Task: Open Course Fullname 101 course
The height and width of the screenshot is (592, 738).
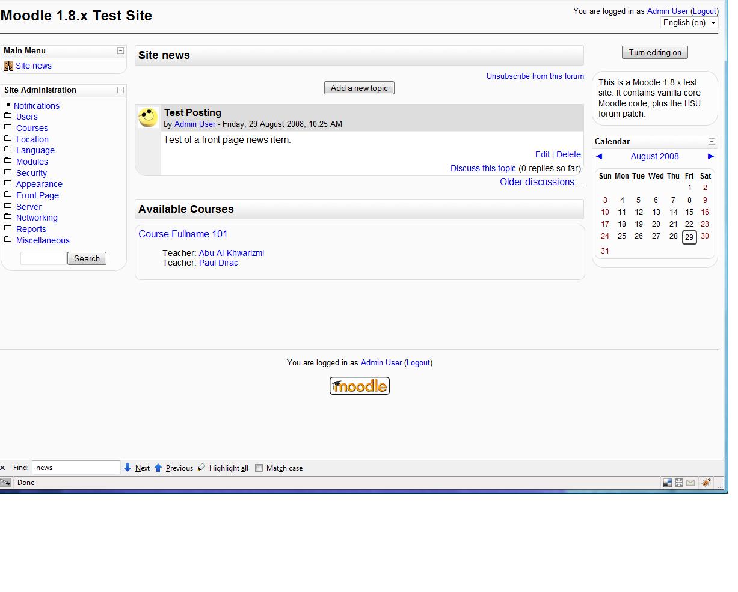Action: [x=183, y=234]
